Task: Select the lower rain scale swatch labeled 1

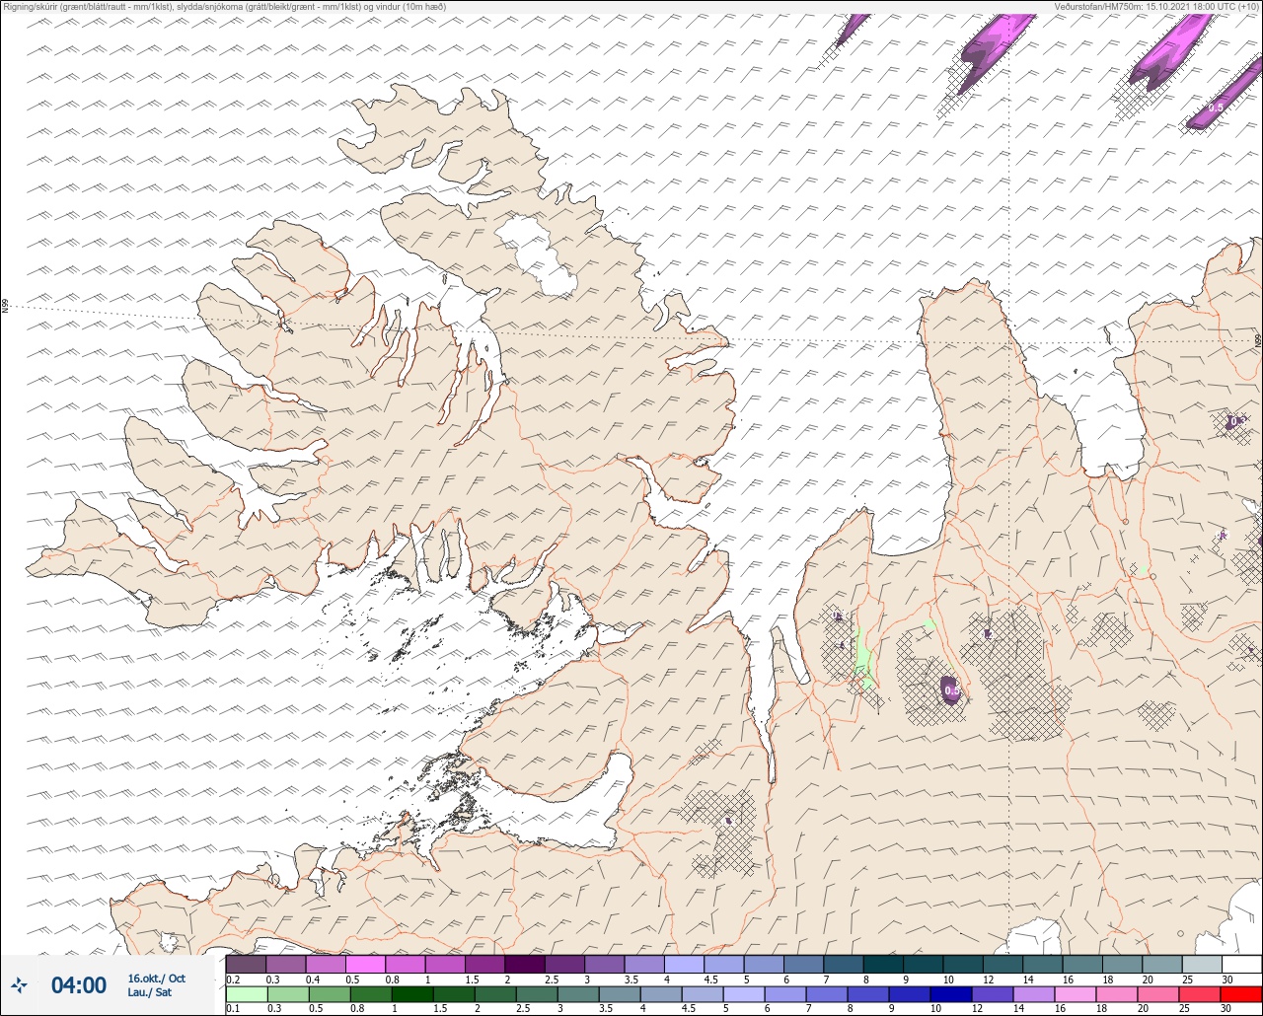Action: click(x=412, y=993)
